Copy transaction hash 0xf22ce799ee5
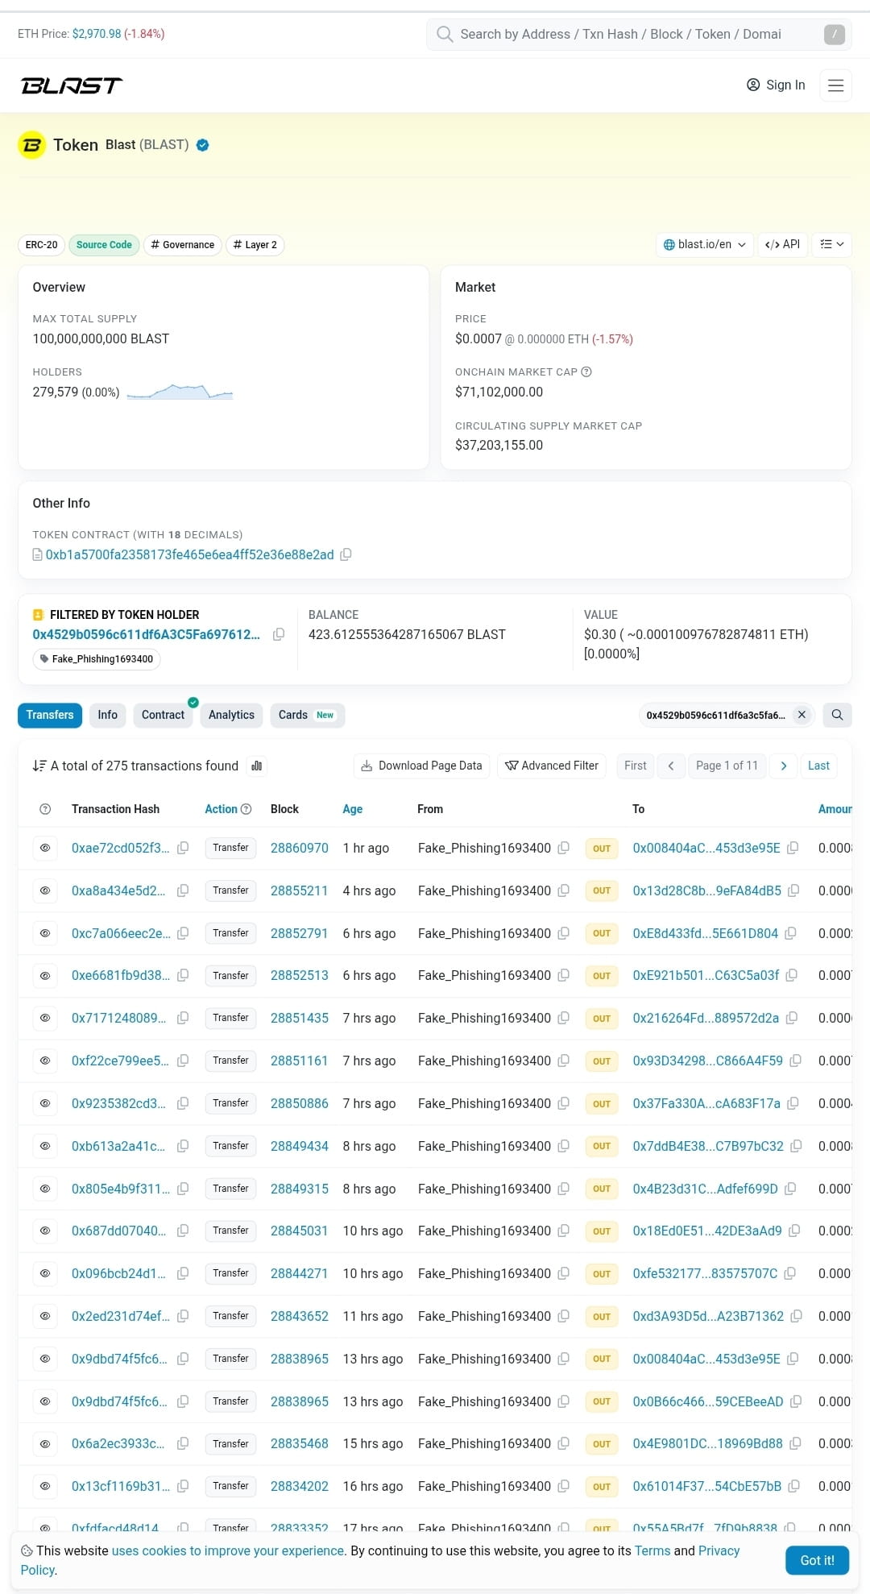 183,1061
